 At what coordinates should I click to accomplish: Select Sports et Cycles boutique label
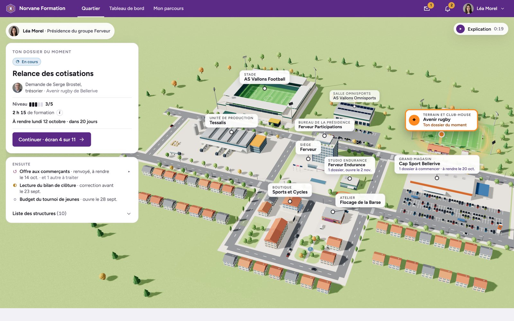[290, 190]
